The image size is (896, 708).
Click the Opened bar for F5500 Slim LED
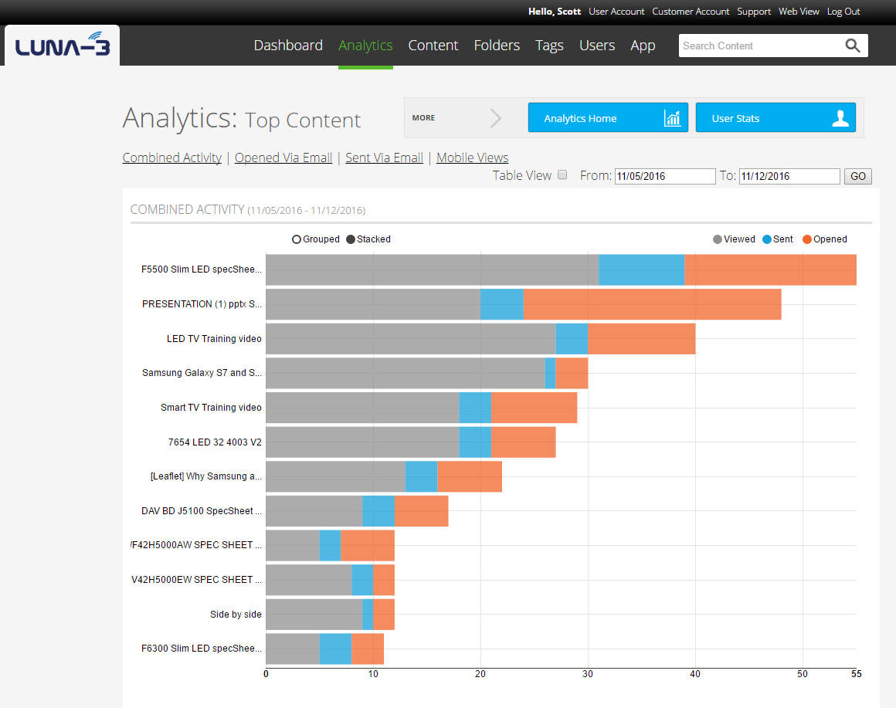pyautogui.click(x=770, y=269)
